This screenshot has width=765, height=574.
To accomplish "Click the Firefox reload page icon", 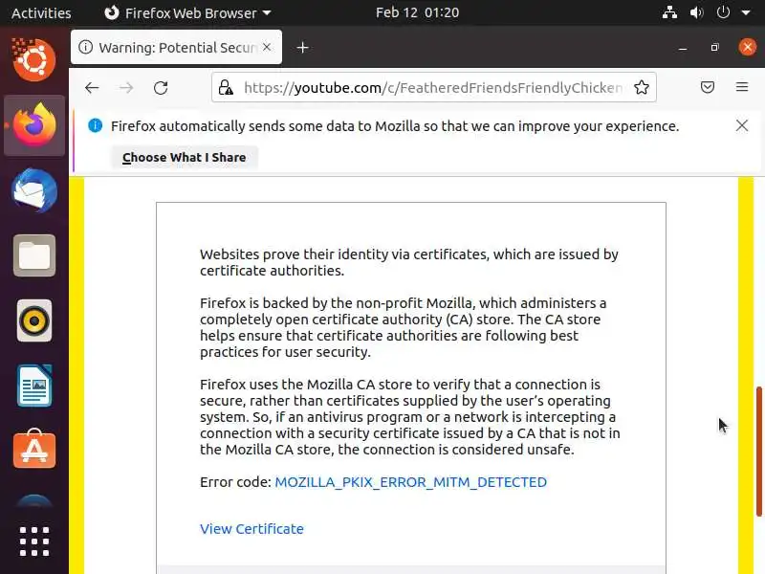I will pyautogui.click(x=161, y=88).
